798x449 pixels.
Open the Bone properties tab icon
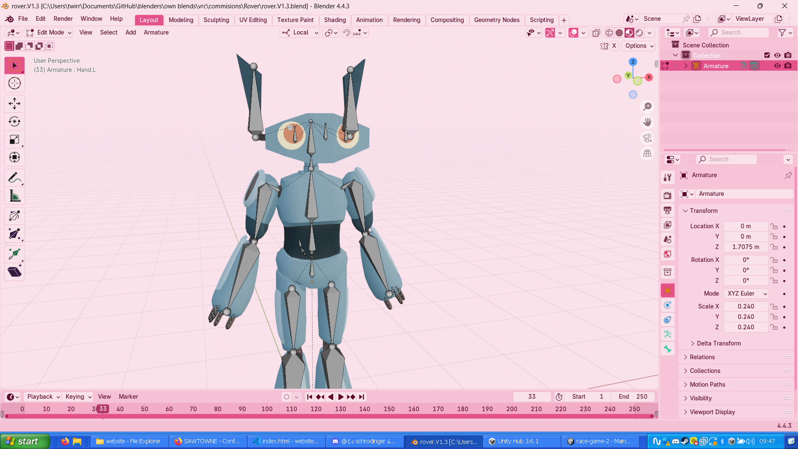pyautogui.click(x=667, y=349)
